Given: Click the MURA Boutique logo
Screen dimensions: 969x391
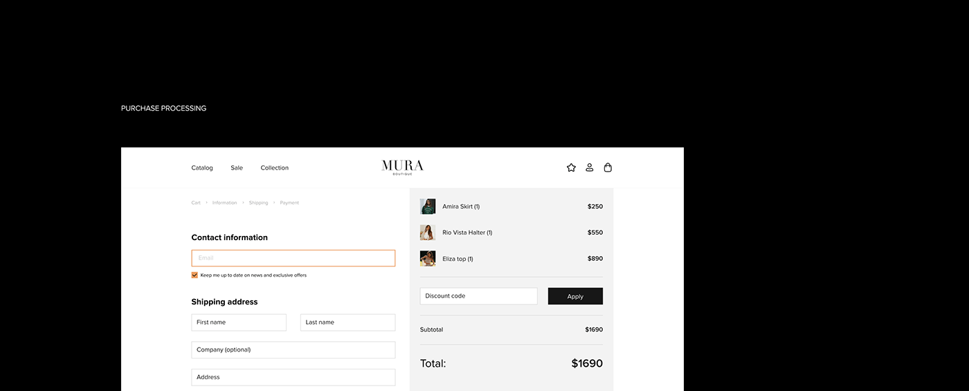Looking at the screenshot, I should click(402, 167).
